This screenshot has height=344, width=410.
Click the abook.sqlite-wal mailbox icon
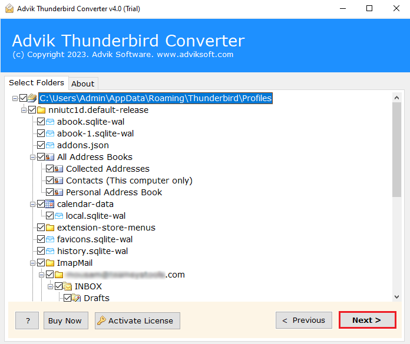tap(50, 122)
